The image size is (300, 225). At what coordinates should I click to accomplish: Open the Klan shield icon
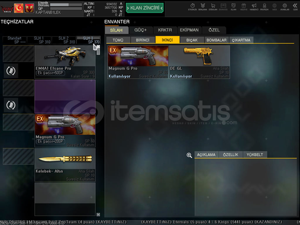pyautogui.click(x=234, y=7)
